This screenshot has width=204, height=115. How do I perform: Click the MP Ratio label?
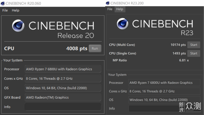(120, 60)
